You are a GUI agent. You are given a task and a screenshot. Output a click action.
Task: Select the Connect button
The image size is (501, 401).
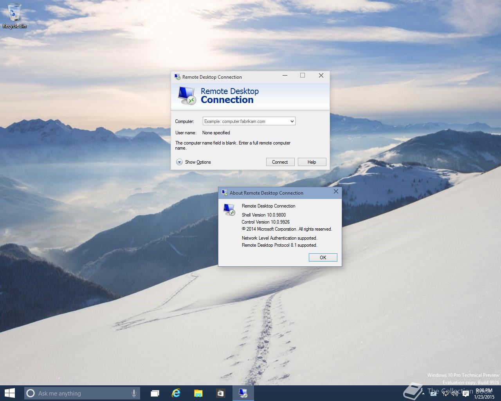(x=280, y=162)
